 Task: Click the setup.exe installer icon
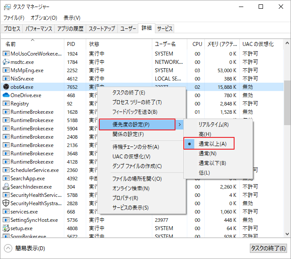(x=6, y=228)
